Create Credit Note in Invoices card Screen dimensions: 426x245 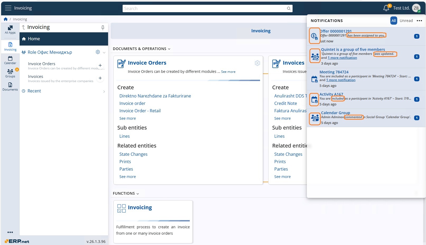[x=285, y=103]
